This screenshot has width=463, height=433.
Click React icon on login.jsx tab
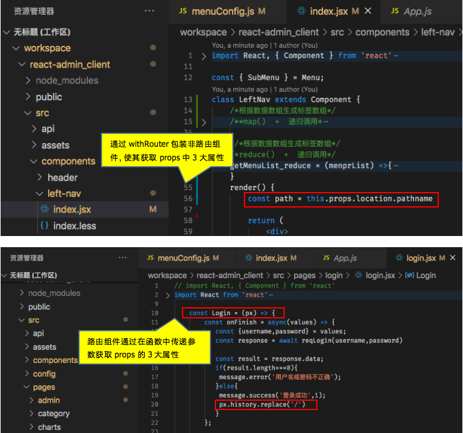tap(399, 258)
